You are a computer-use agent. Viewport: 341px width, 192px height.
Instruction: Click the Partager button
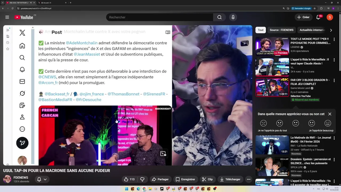160,179
